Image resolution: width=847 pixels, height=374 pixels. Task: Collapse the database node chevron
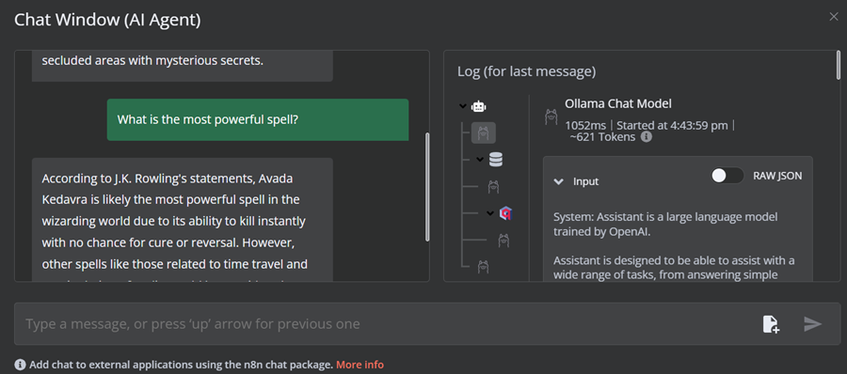[480, 159]
